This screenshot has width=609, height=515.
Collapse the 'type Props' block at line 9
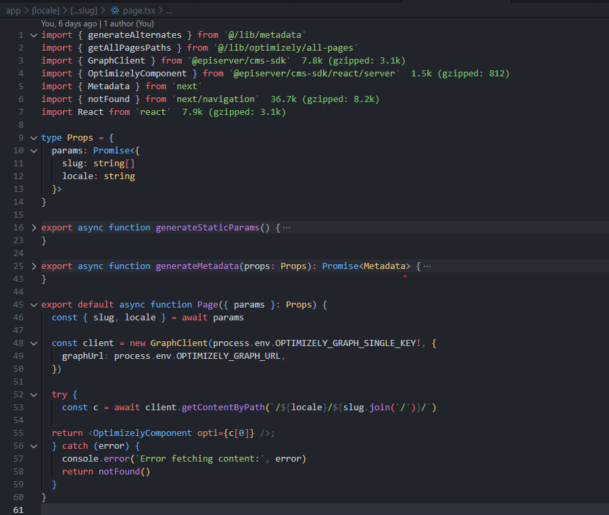pos(34,138)
